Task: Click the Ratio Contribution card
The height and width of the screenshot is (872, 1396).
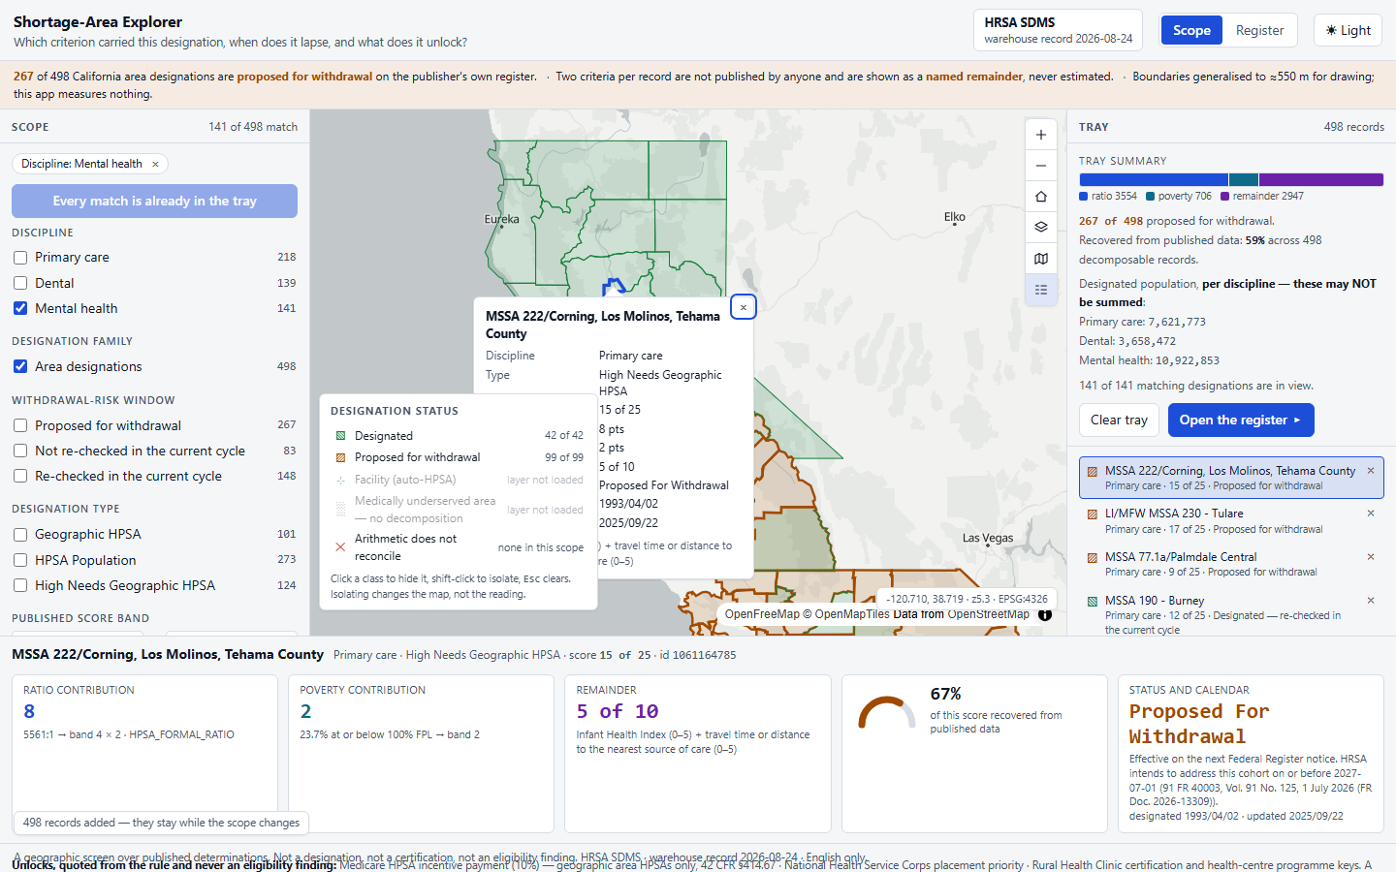Action: coord(144,754)
